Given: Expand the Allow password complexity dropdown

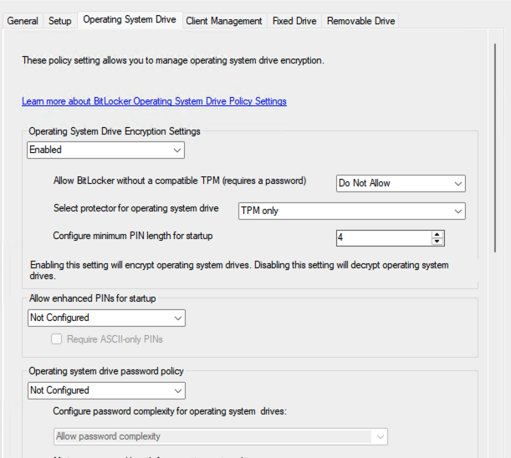Looking at the screenshot, I should pyautogui.click(x=221, y=436).
